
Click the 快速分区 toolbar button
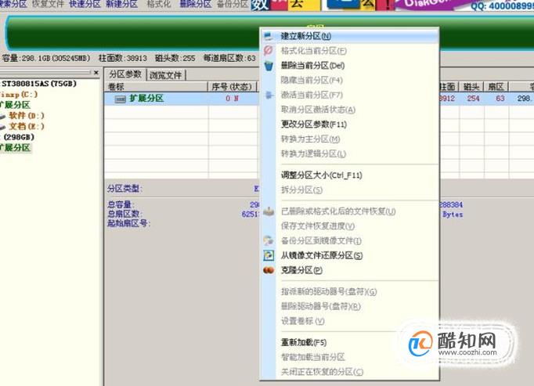(85, 4)
